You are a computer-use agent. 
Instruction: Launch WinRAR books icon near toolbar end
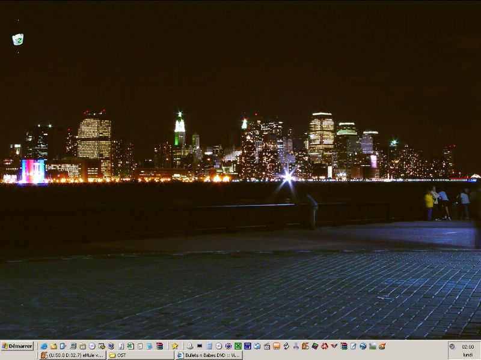[344, 346]
